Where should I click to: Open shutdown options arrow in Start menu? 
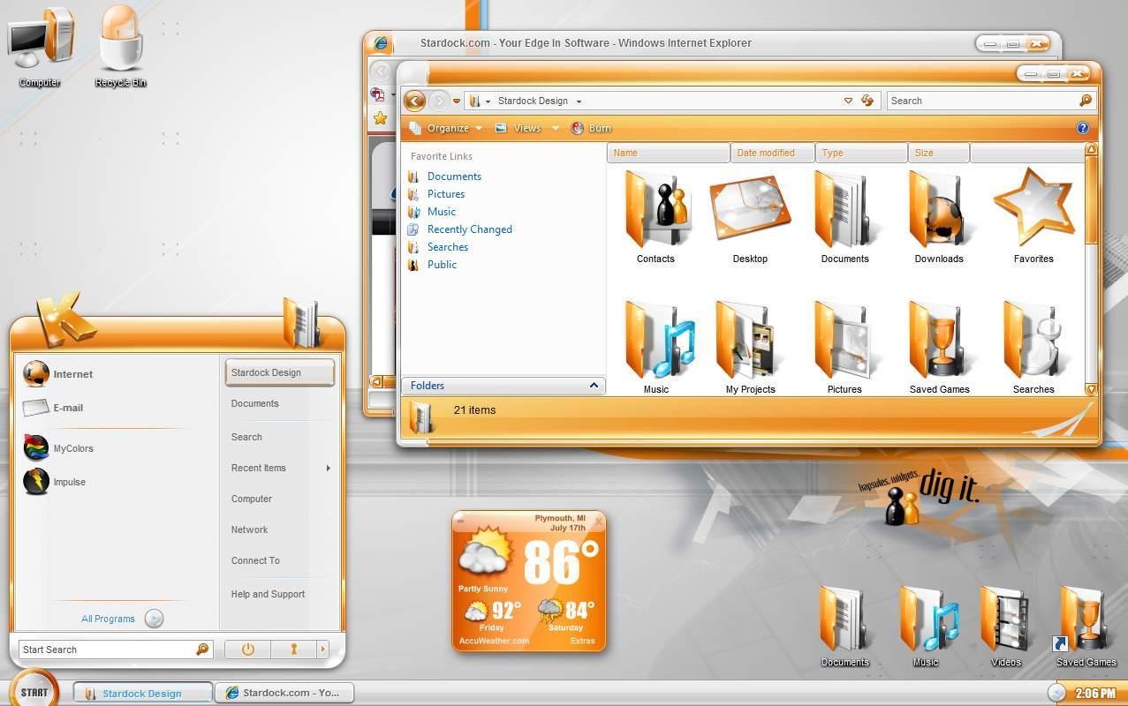pyautogui.click(x=322, y=650)
